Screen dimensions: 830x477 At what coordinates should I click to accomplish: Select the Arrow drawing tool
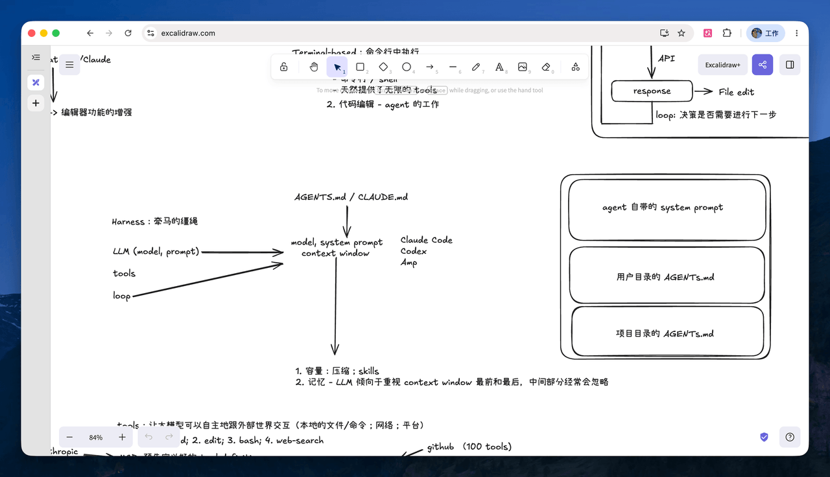(x=430, y=67)
